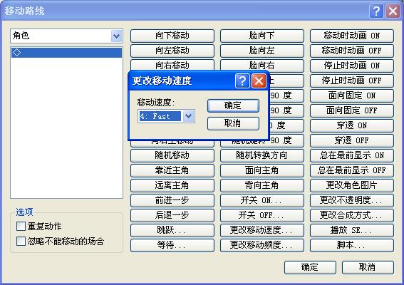Open the 跳跃... command
Image resolution: width=404 pixels, height=285 pixels.
(172, 230)
